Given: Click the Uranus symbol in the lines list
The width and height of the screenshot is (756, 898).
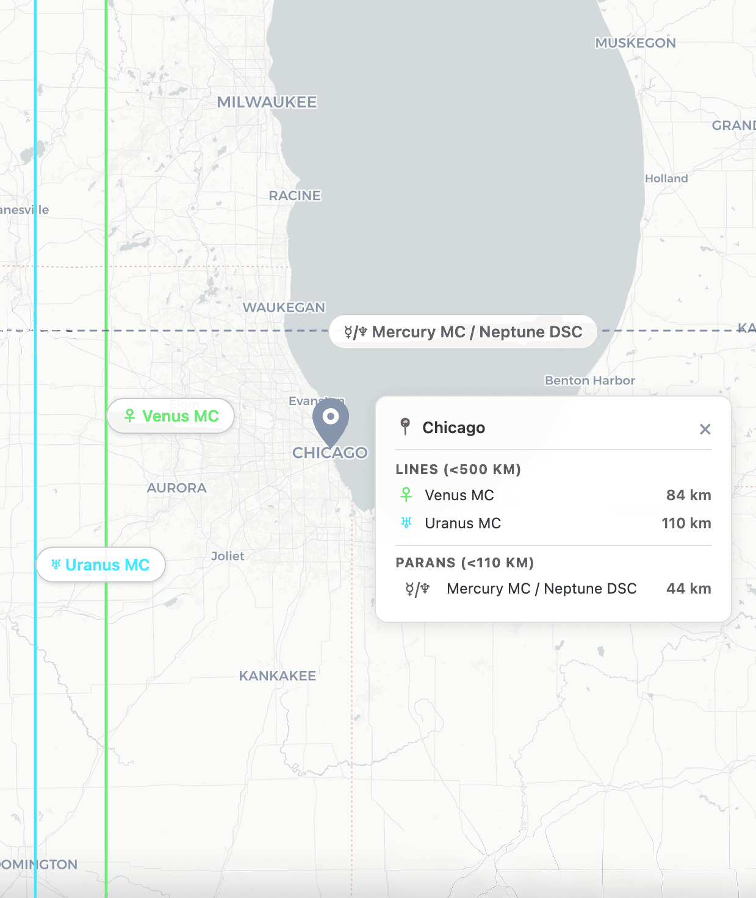Looking at the screenshot, I should [x=406, y=523].
